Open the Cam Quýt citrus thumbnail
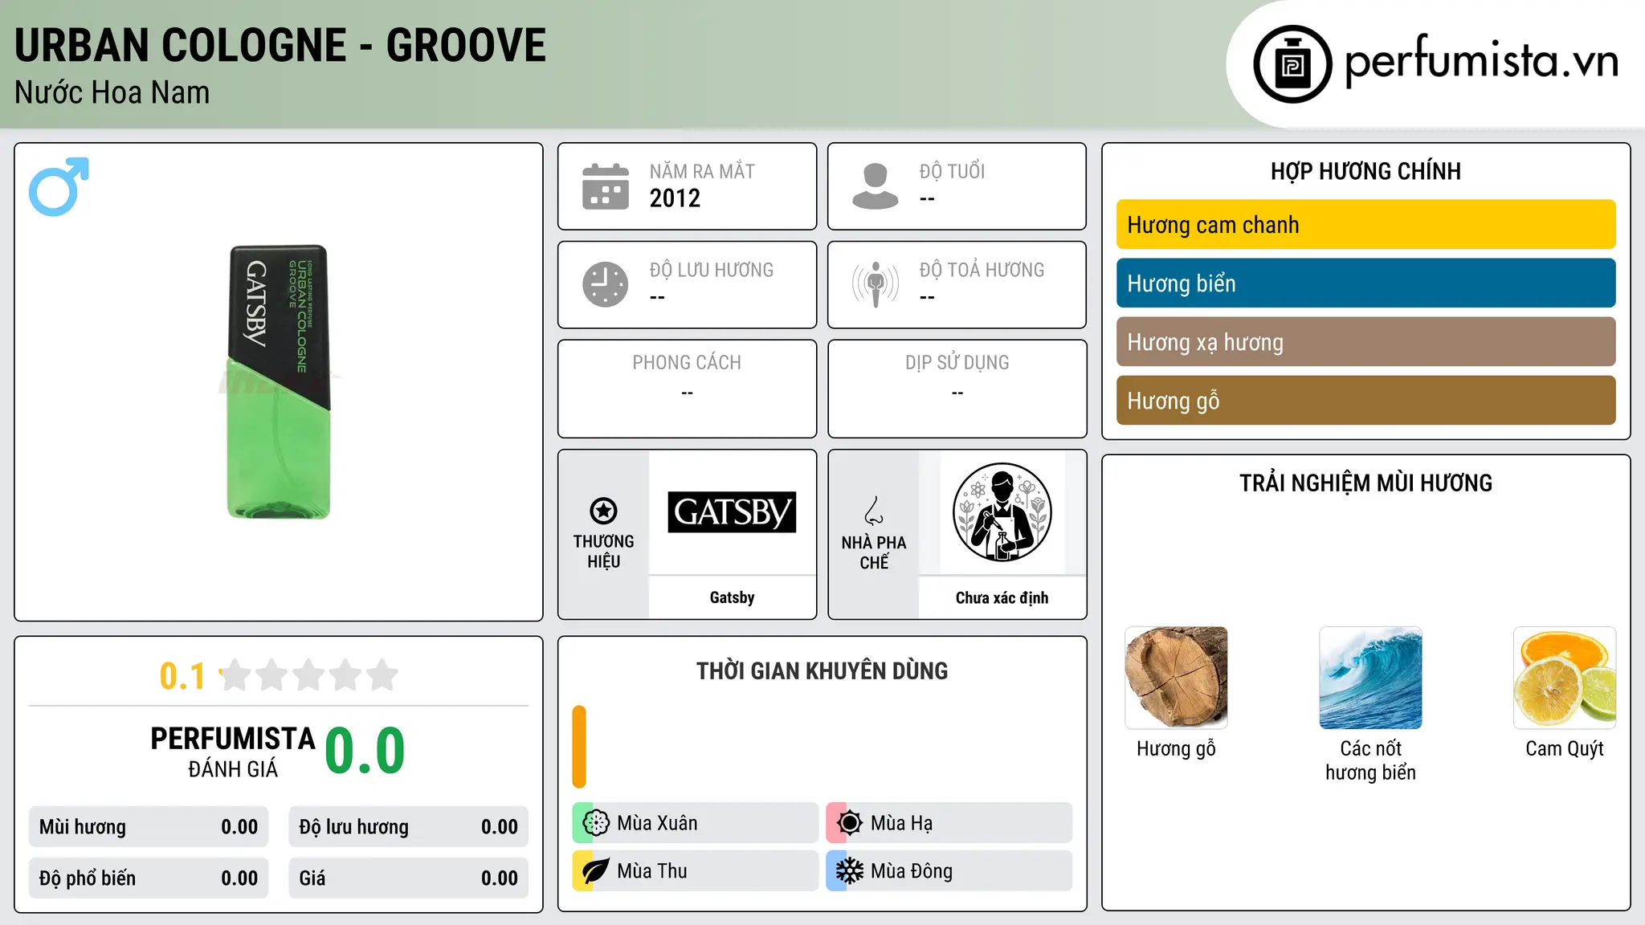The height and width of the screenshot is (925, 1645). click(1565, 678)
